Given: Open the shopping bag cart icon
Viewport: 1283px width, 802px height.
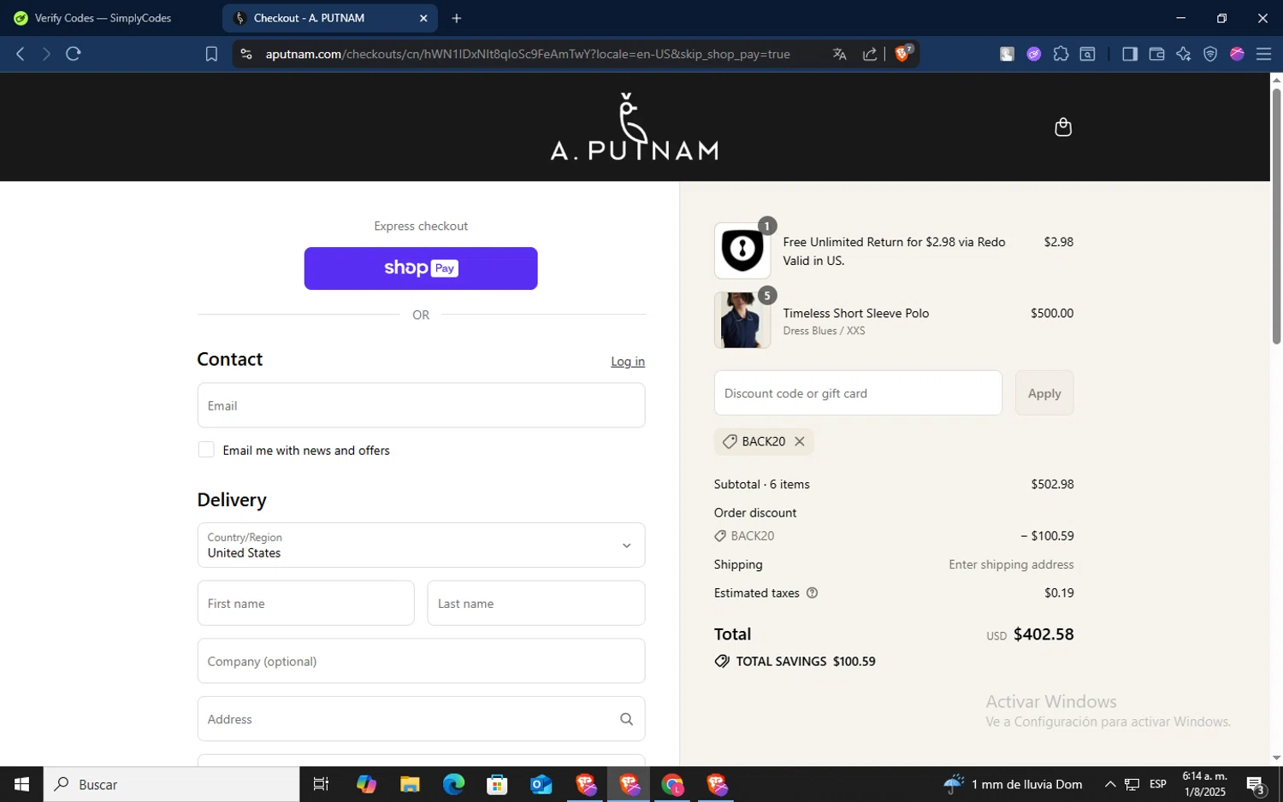Looking at the screenshot, I should click(x=1062, y=127).
